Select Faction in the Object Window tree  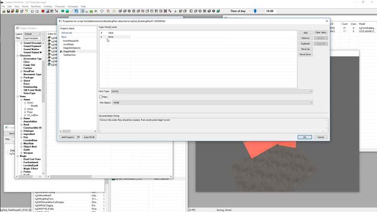(x=28, y=68)
